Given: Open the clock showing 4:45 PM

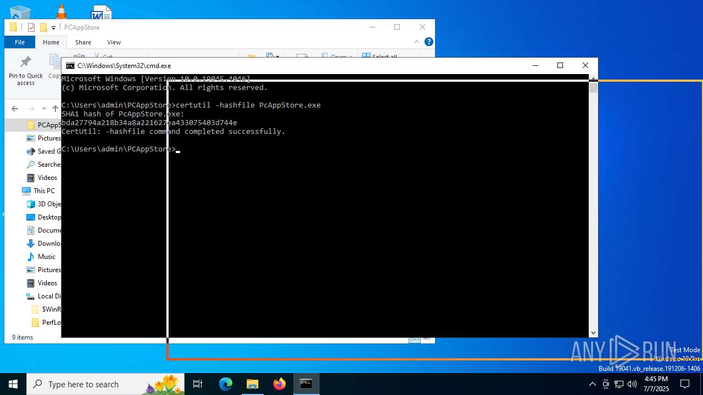Looking at the screenshot, I should click(x=656, y=384).
